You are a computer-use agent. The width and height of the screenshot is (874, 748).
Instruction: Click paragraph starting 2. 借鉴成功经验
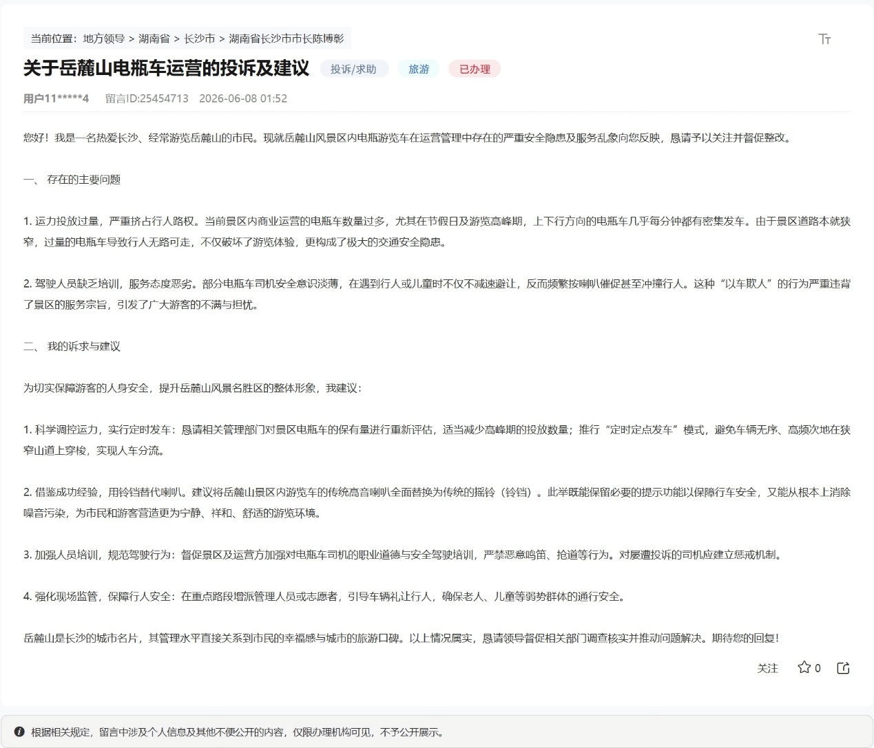pos(437,502)
